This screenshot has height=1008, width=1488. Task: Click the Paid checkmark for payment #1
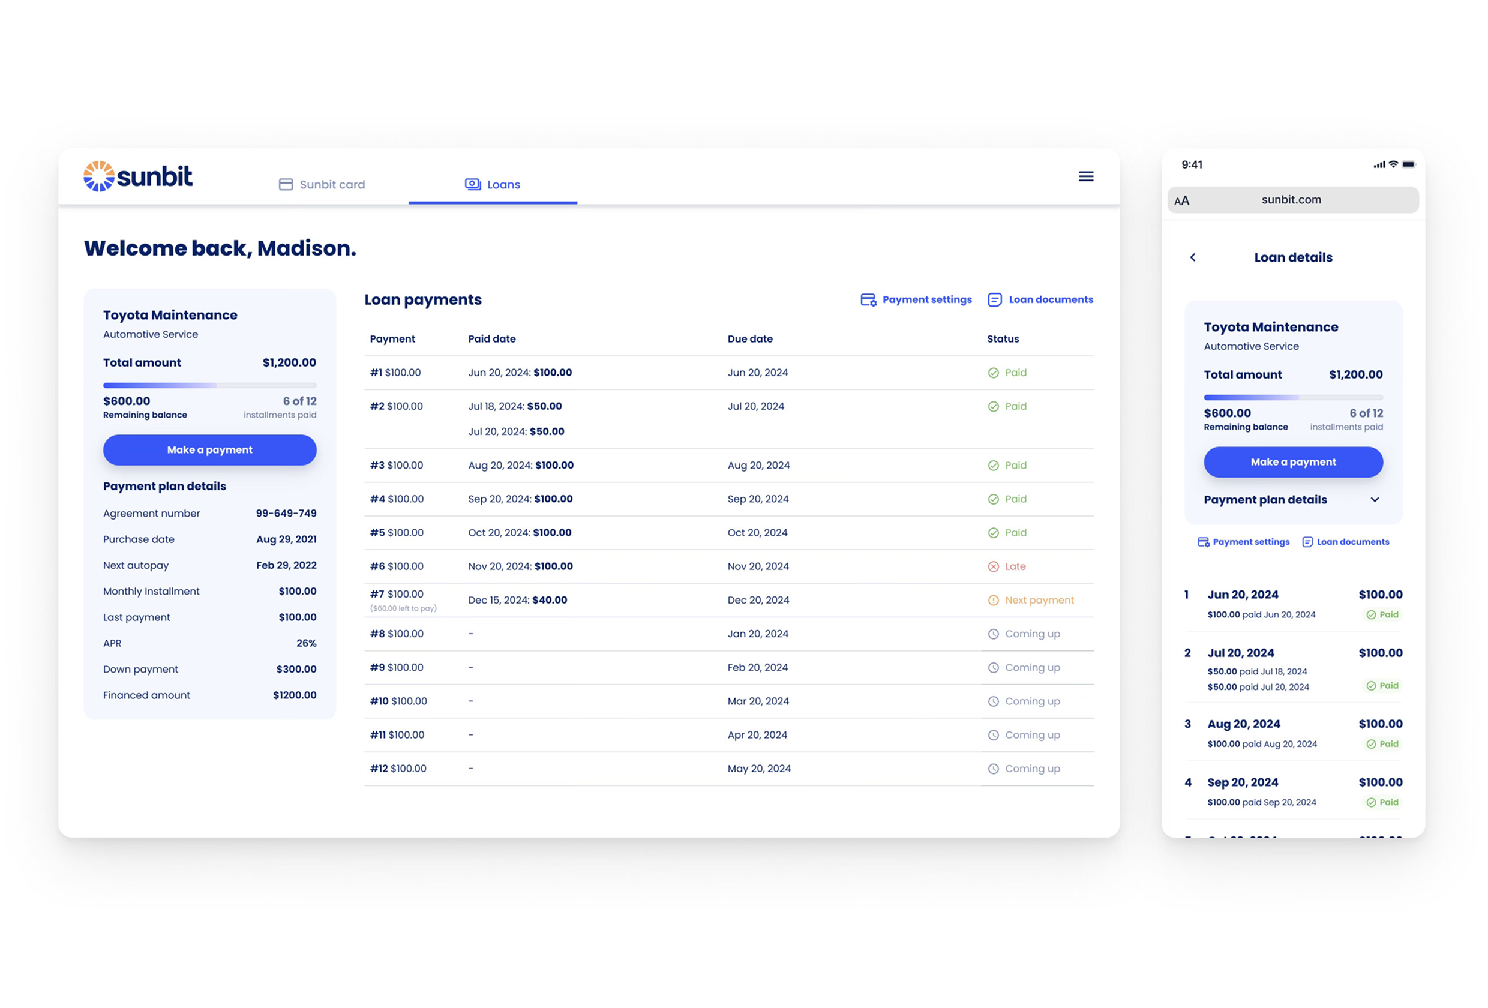point(993,373)
